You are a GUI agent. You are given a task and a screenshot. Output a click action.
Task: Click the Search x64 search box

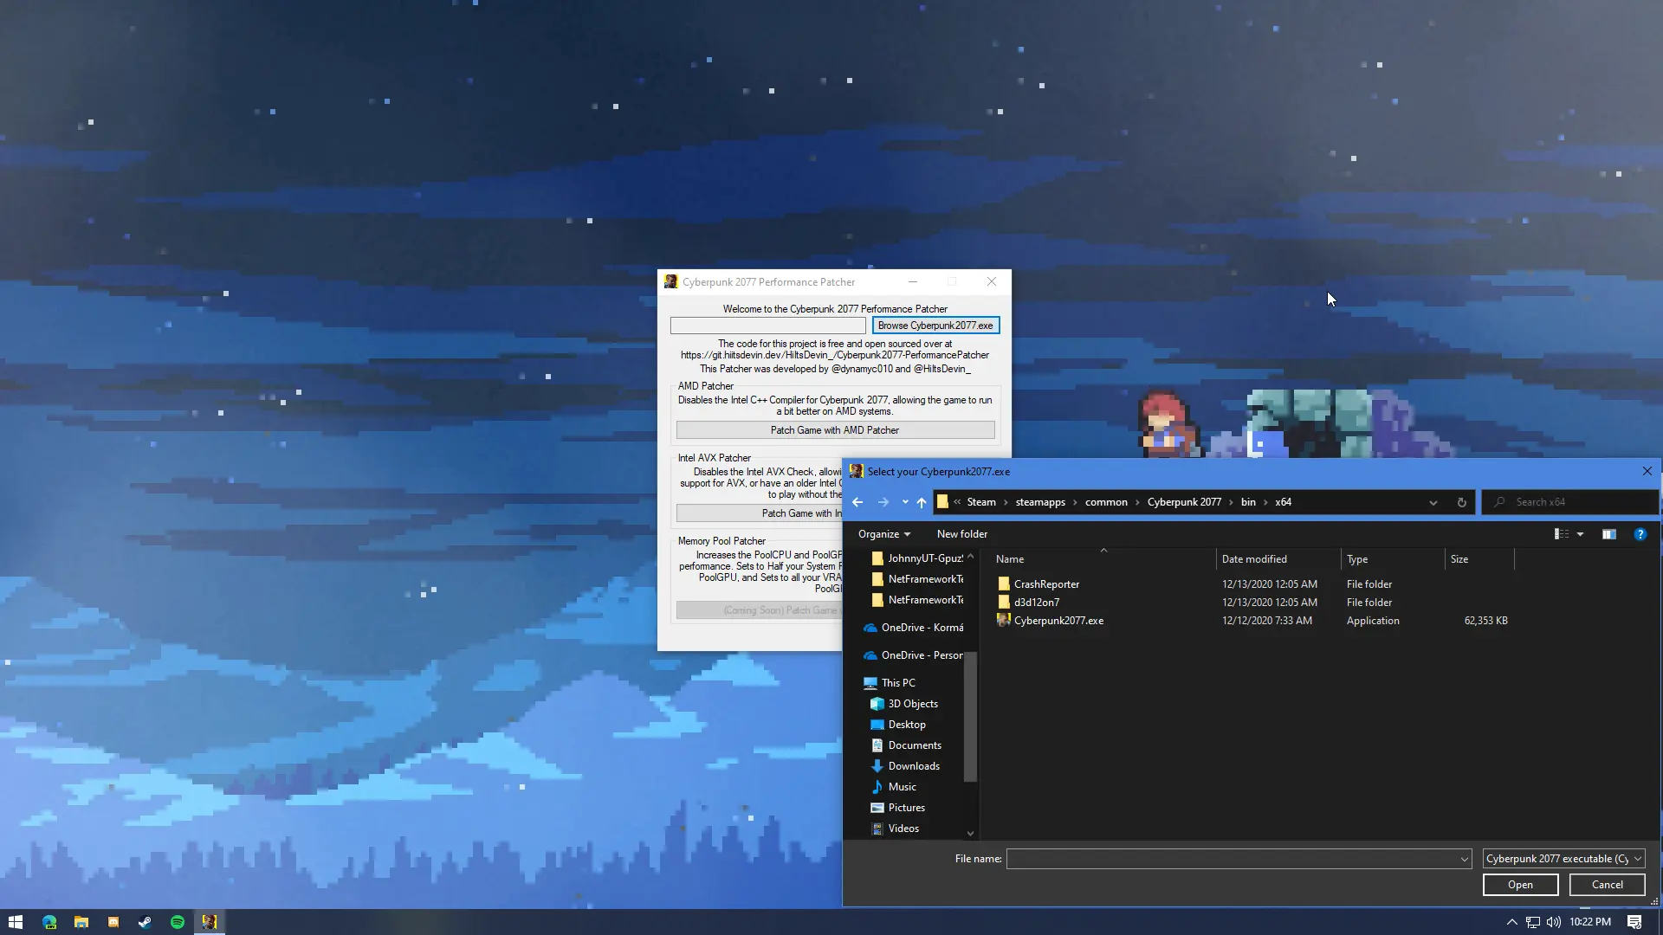coord(1576,501)
